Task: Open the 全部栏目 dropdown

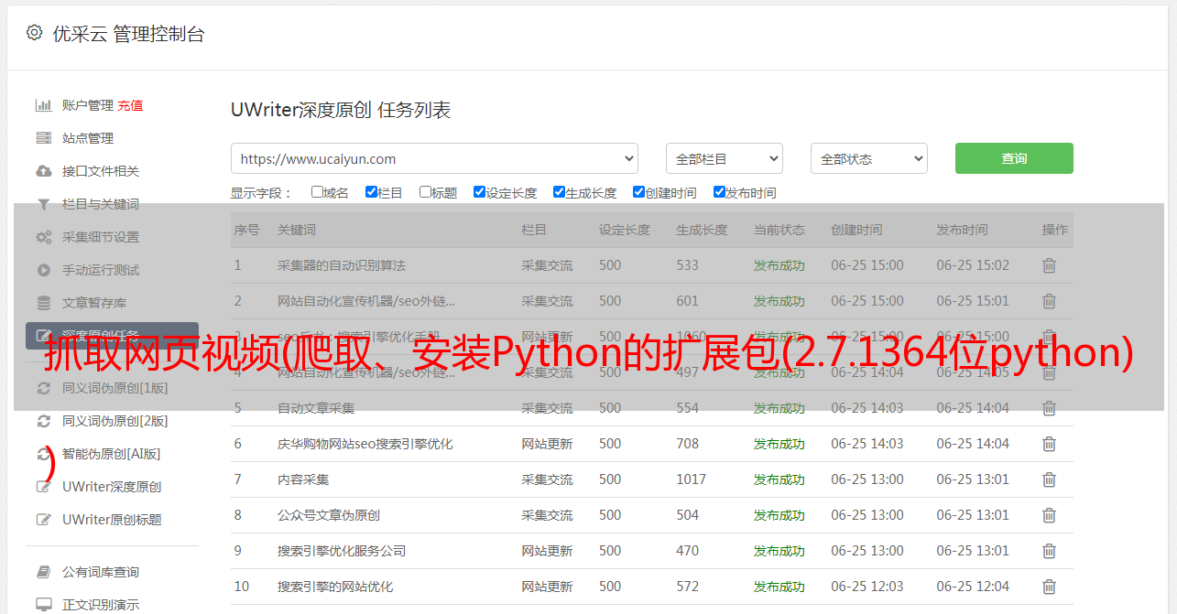Action: [724, 158]
